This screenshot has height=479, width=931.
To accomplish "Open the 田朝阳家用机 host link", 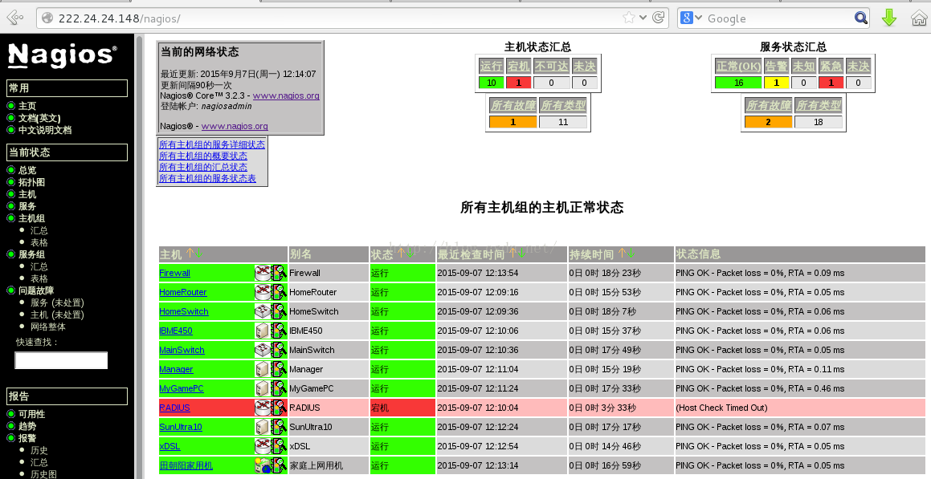I will pos(186,465).
